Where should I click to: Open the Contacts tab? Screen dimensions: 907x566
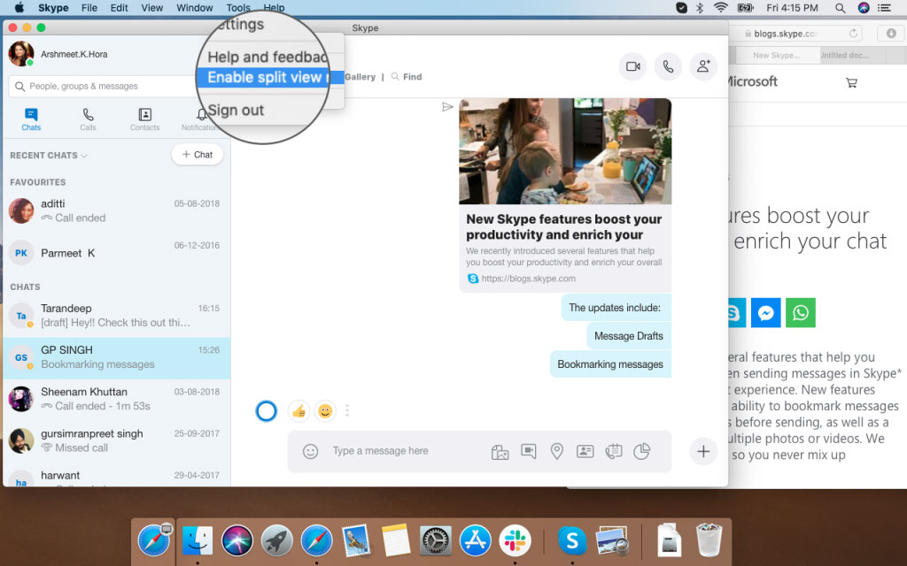(144, 119)
